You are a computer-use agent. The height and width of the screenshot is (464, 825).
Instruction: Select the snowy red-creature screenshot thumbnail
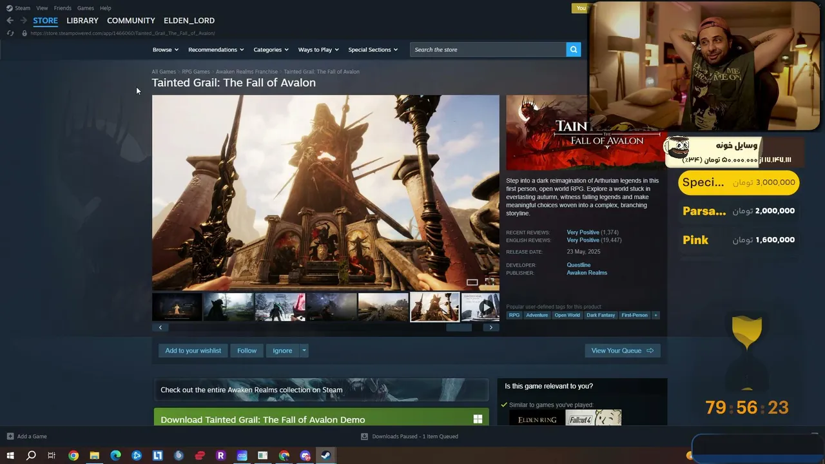coord(280,307)
